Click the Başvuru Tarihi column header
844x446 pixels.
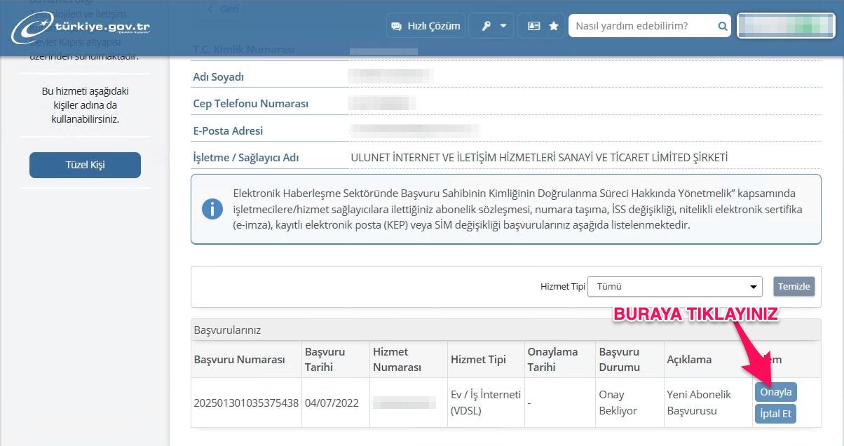[x=325, y=359]
